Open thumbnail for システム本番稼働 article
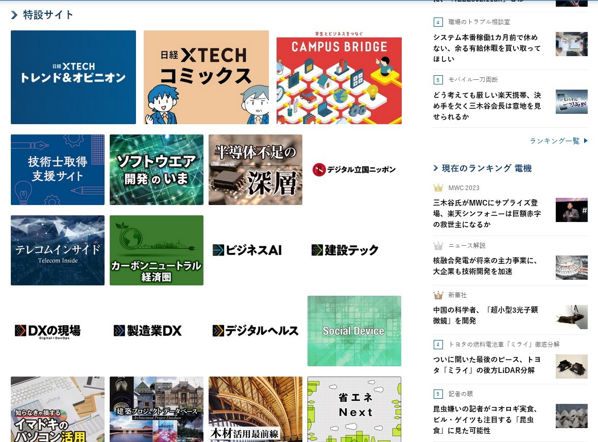 click(571, 44)
